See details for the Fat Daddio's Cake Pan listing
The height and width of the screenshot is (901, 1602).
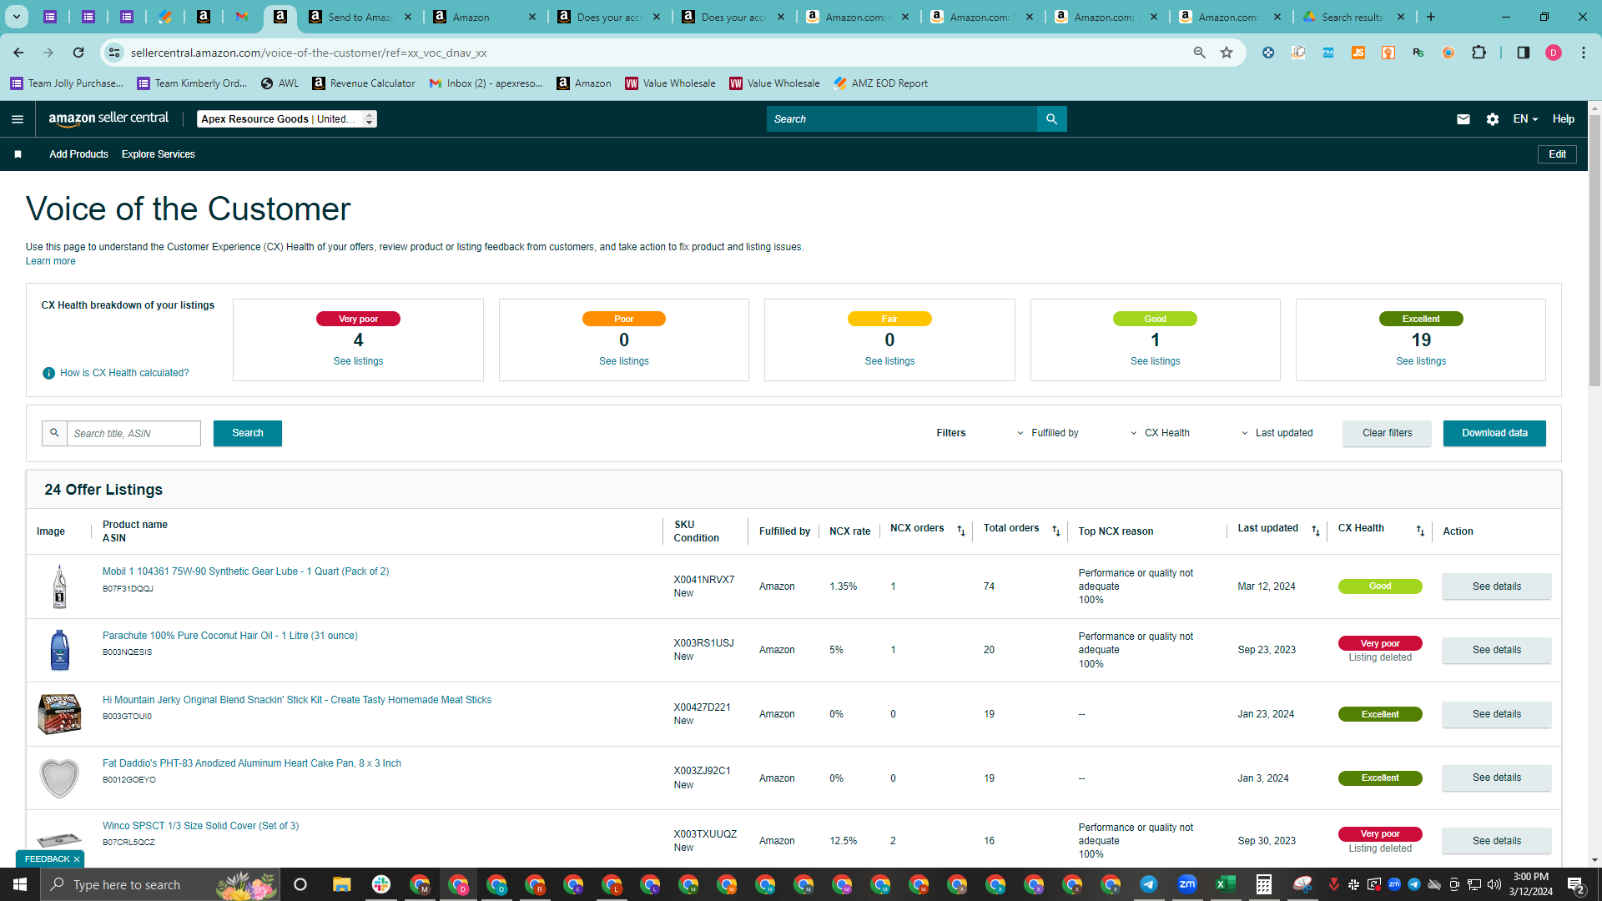[x=1496, y=778]
